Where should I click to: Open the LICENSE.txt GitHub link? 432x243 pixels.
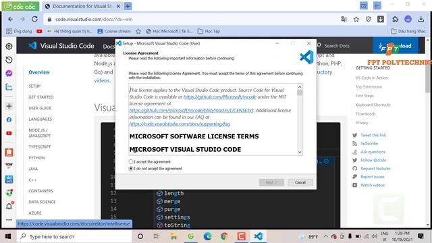[191, 111]
